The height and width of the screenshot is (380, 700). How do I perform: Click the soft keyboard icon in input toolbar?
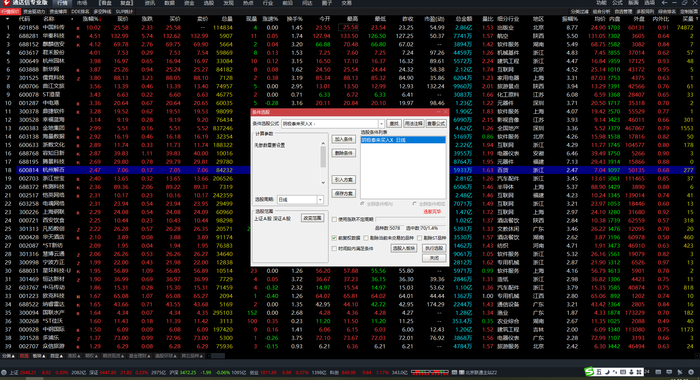pyautogui.click(x=623, y=372)
